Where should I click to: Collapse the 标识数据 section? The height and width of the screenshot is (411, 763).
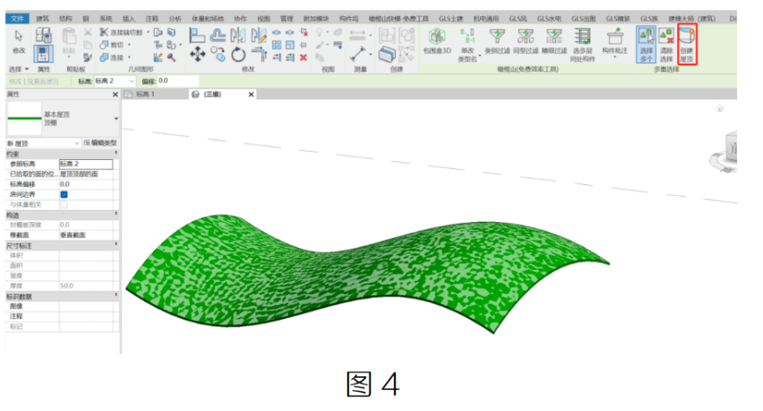click(x=116, y=296)
